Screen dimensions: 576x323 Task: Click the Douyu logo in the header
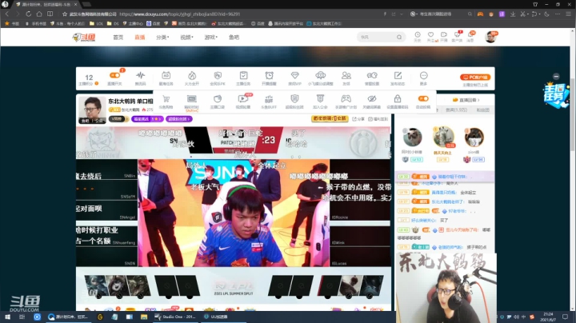pos(84,37)
